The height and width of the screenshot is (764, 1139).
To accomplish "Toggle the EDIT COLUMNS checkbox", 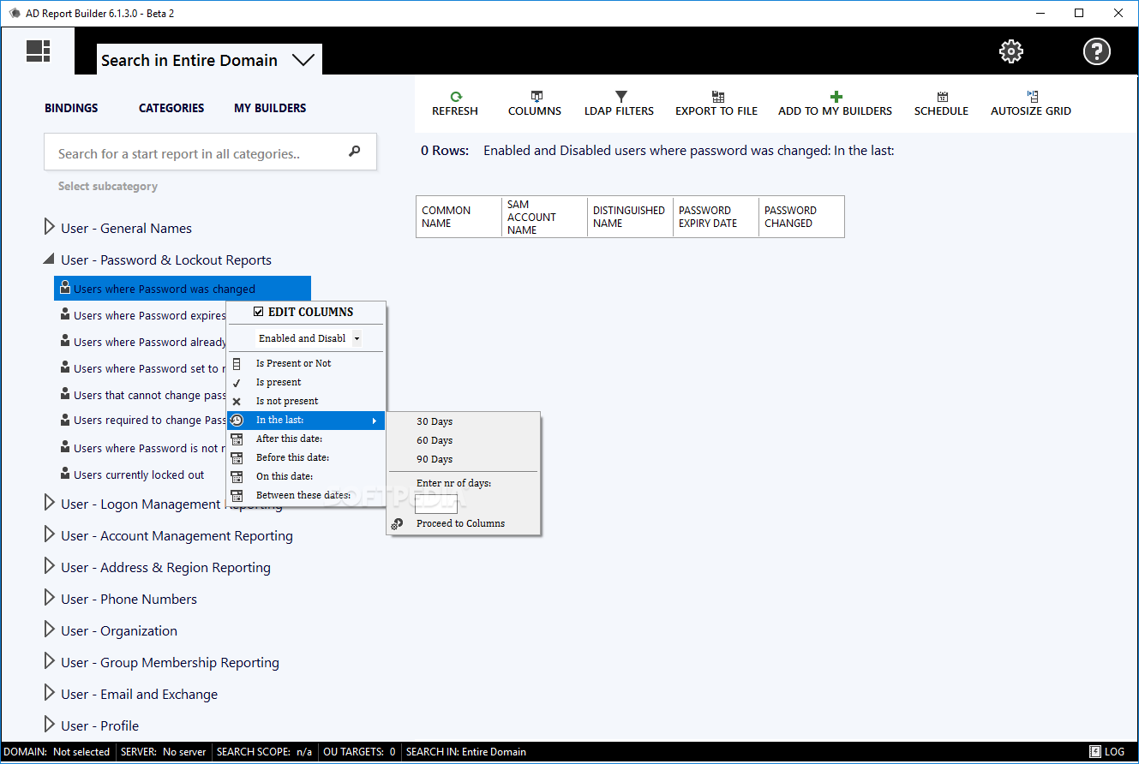I will click(259, 312).
